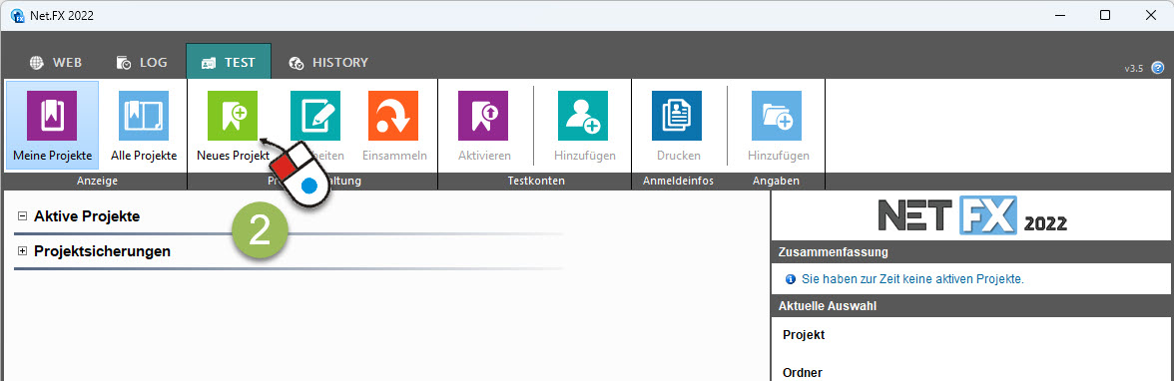1174x381 pixels.
Task: Click the Bearbeiten project edit icon
Action: (x=315, y=116)
